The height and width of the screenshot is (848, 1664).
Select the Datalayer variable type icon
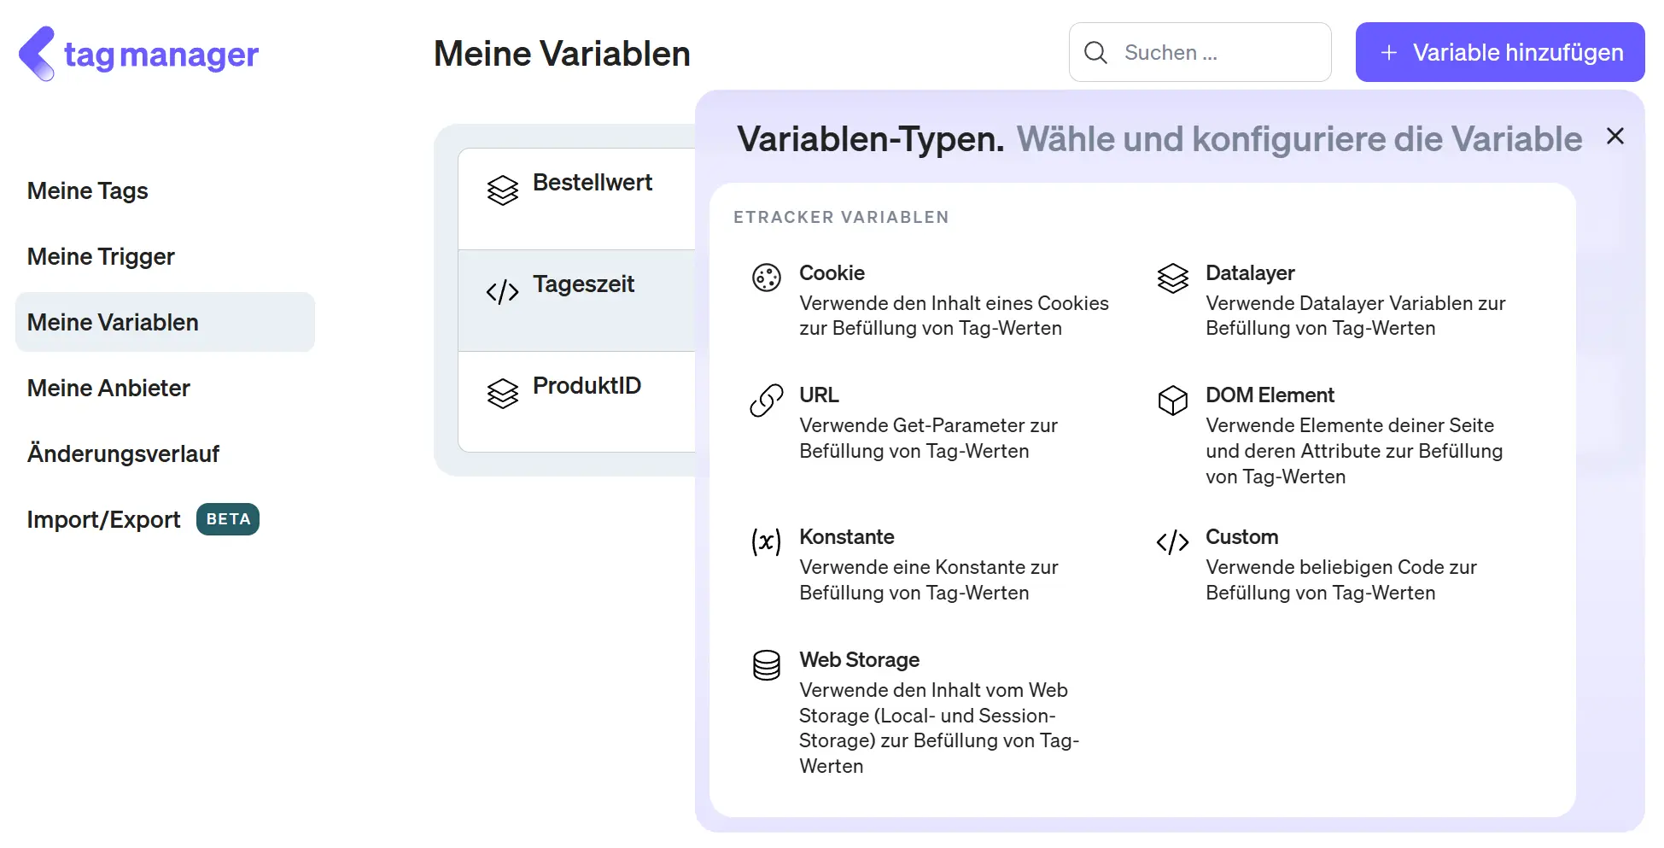(1173, 277)
